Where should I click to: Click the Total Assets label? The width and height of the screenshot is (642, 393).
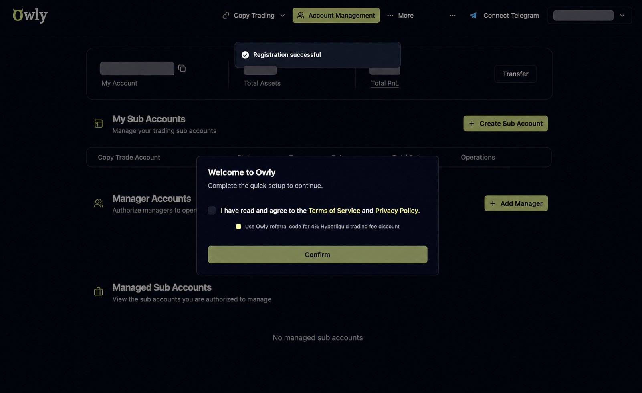click(x=262, y=83)
